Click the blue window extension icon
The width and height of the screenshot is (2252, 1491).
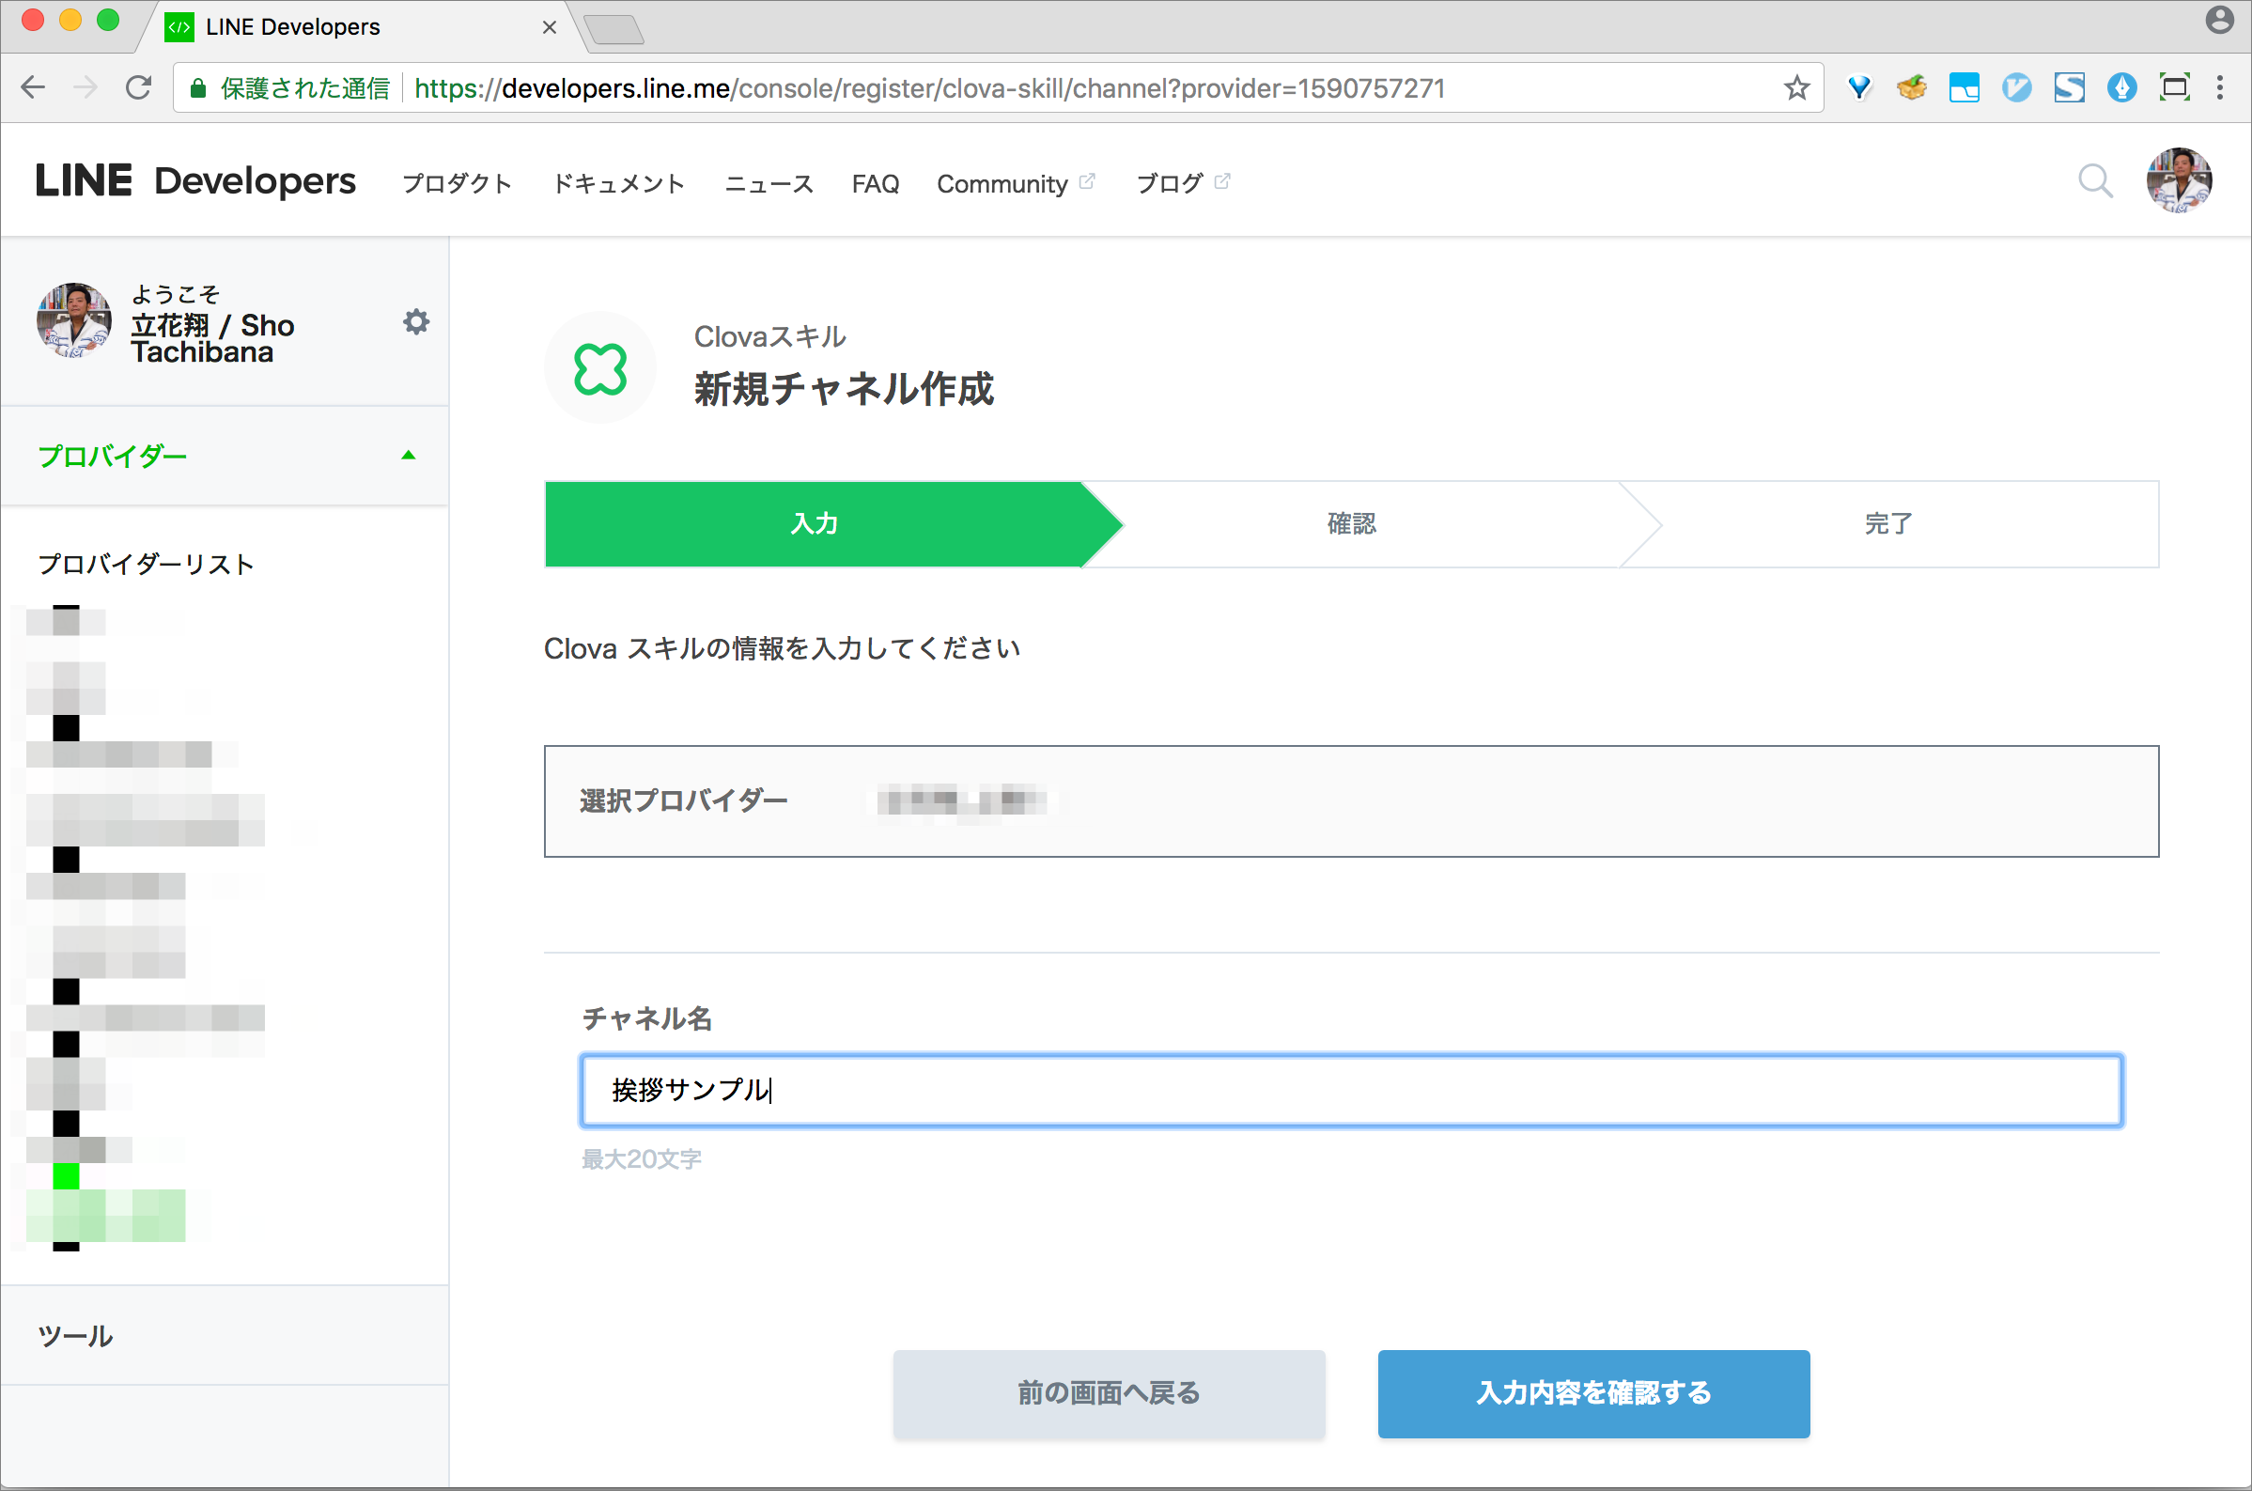(x=1964, y=88)
